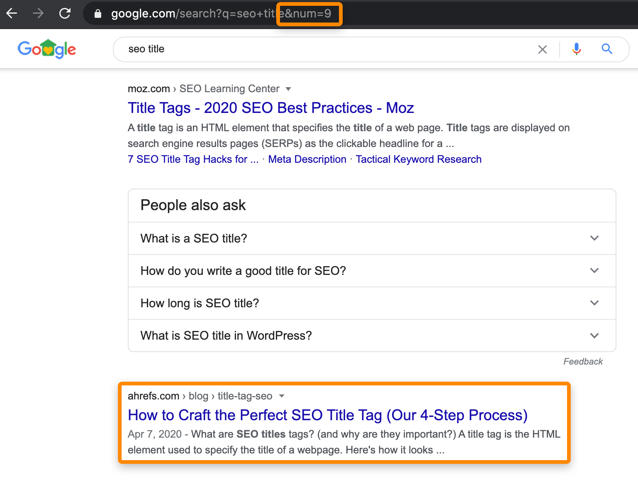This screenshot has height=480, width=638.
Task: Click the Feedback link below People also ask
Action: (583, 362)
